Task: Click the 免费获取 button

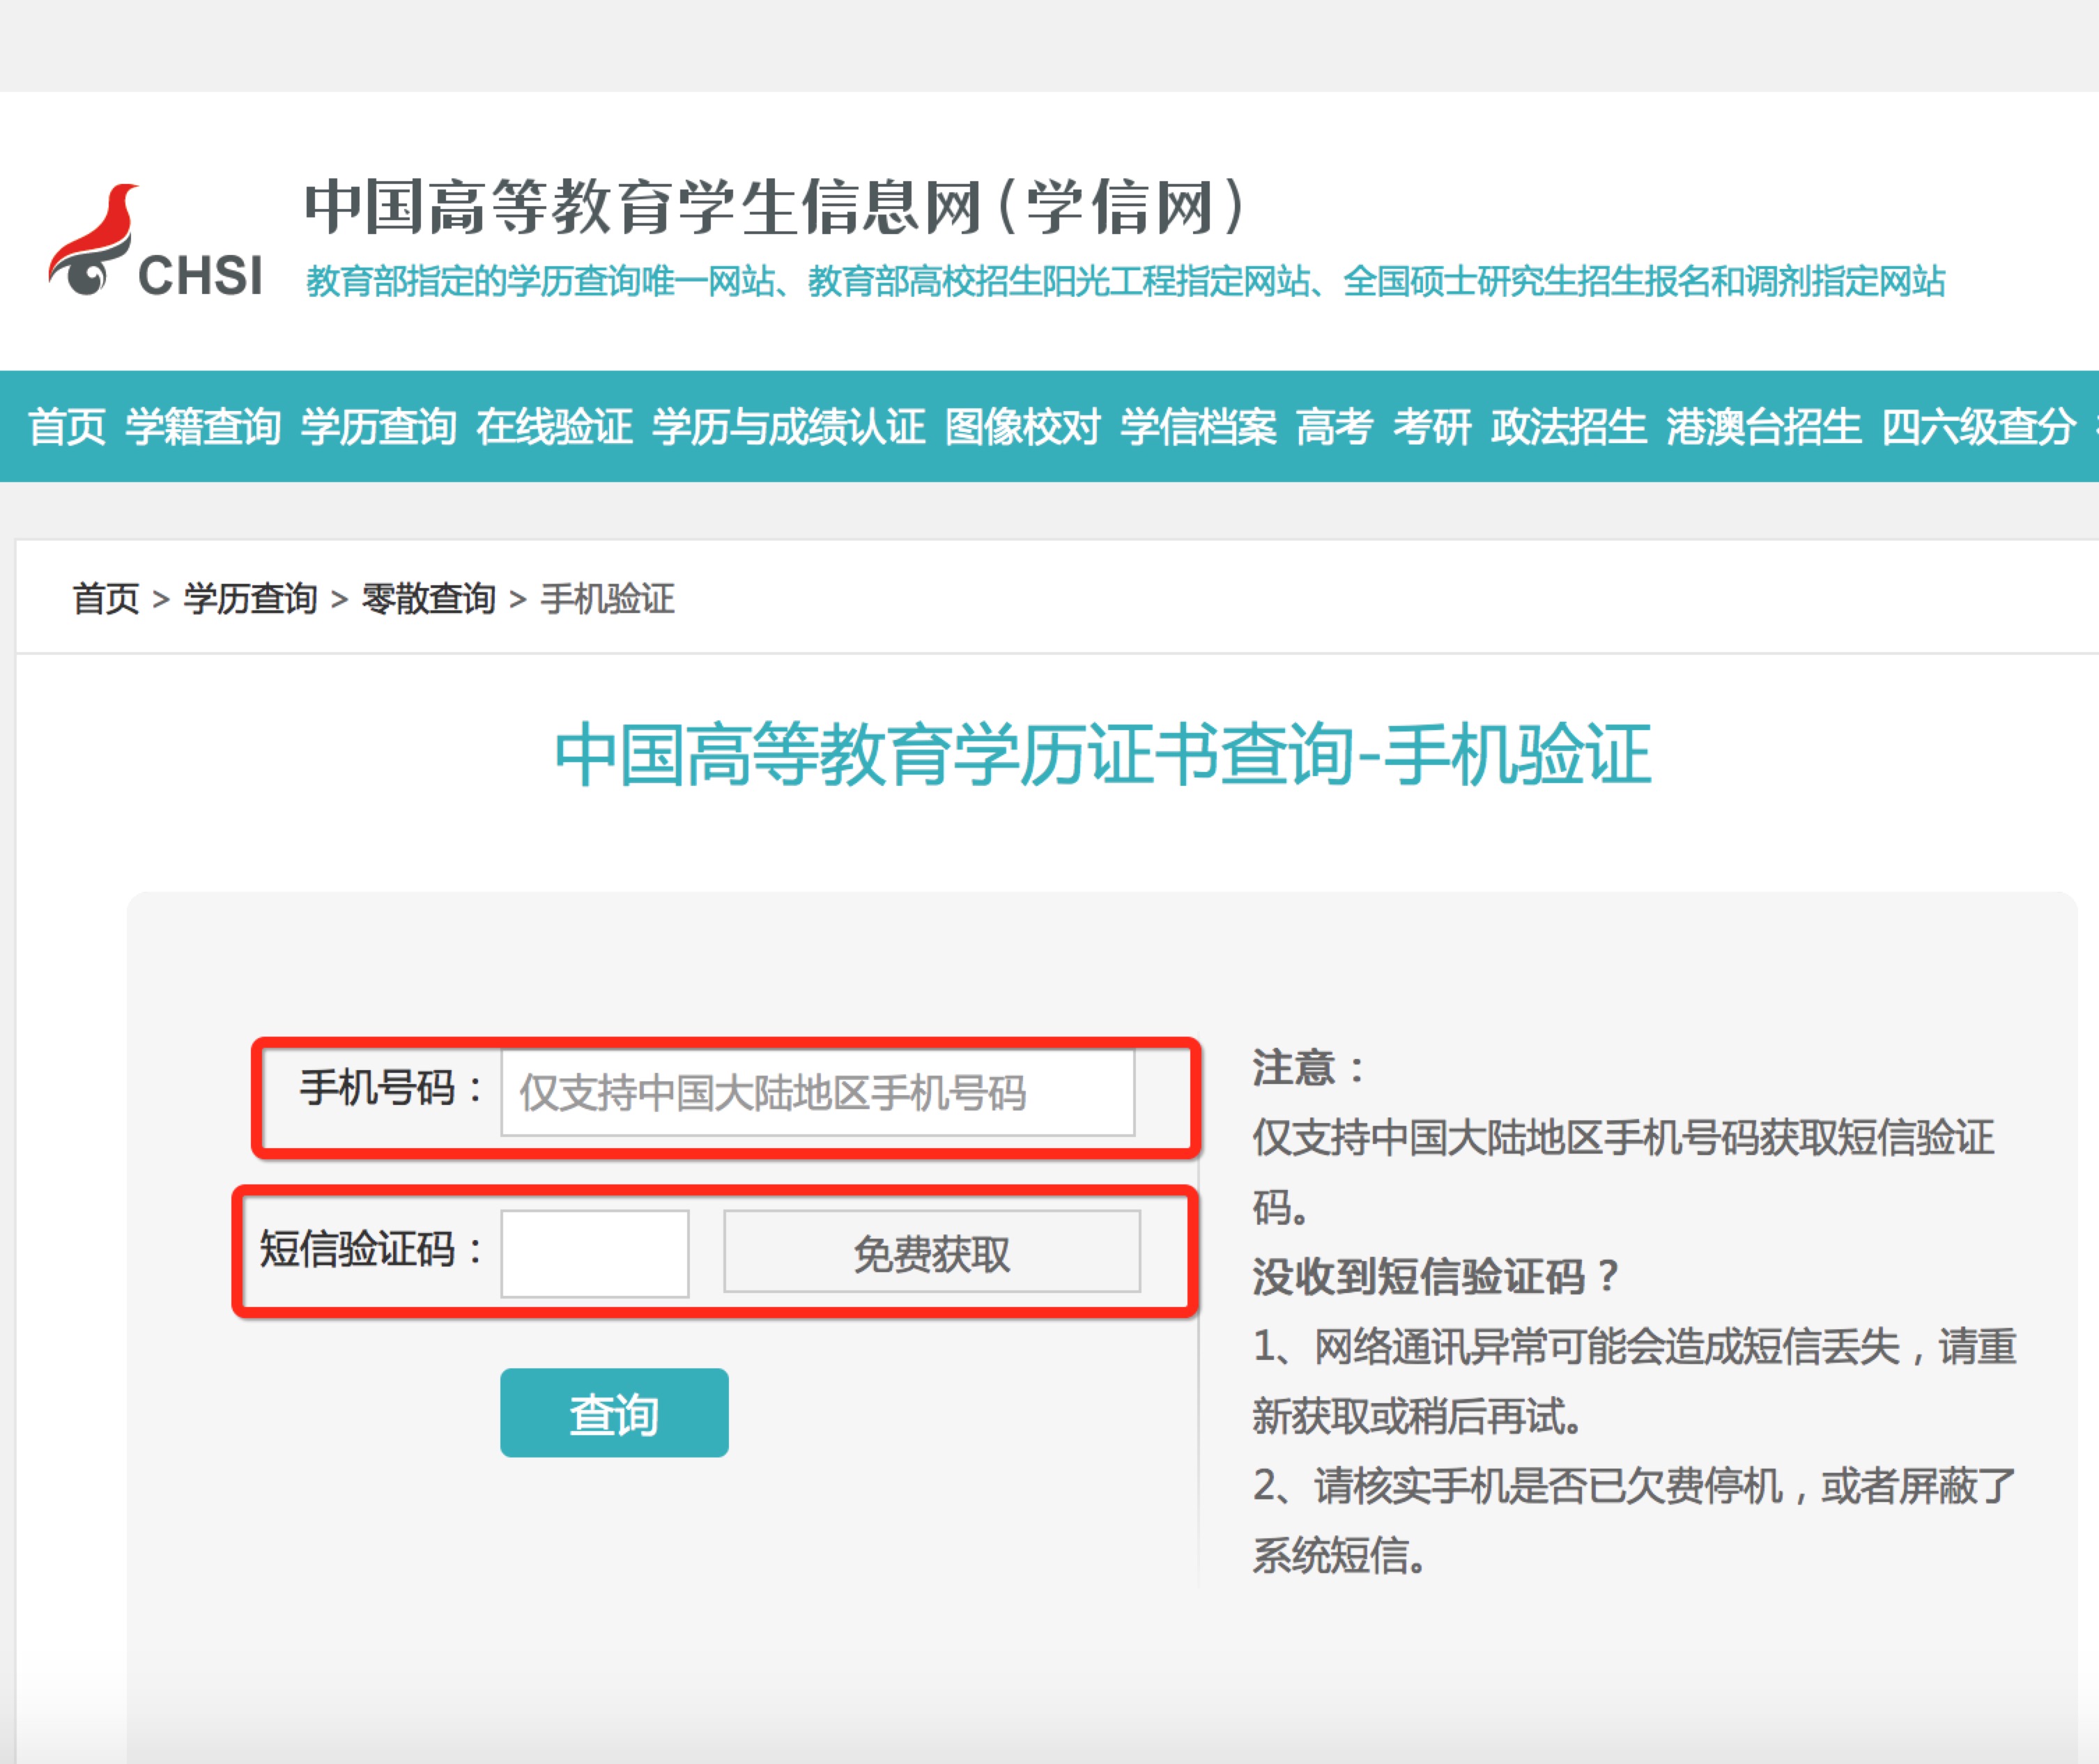Action: tap(932, 1252)
